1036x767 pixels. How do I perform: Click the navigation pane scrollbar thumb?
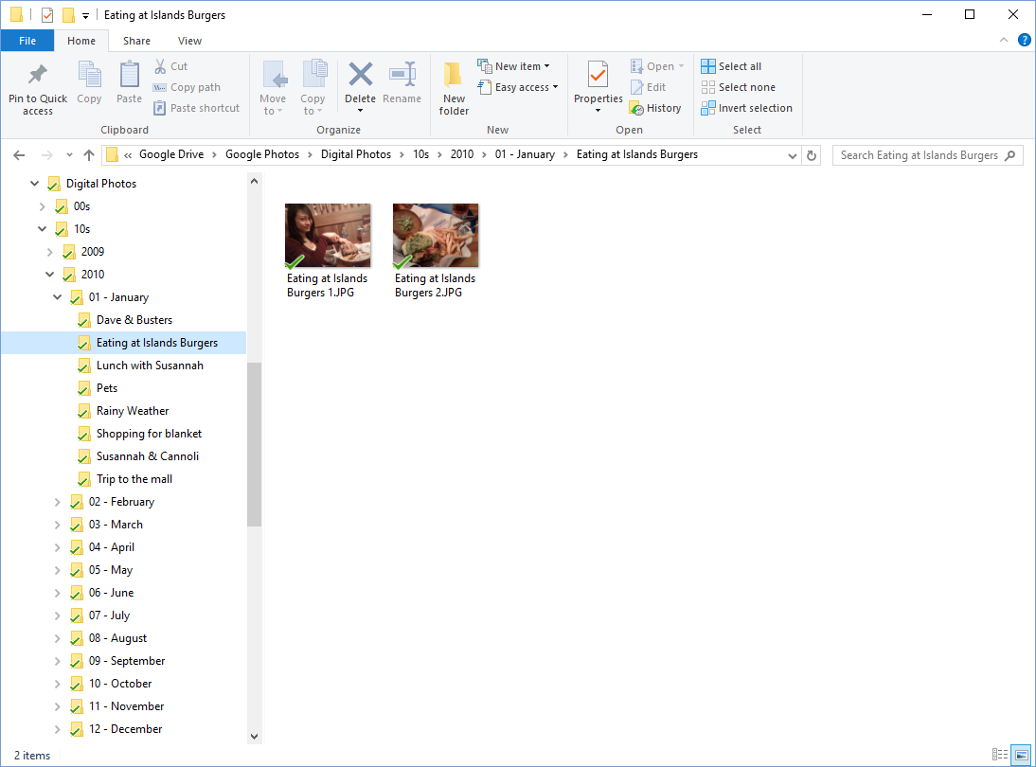coord(255,445)
